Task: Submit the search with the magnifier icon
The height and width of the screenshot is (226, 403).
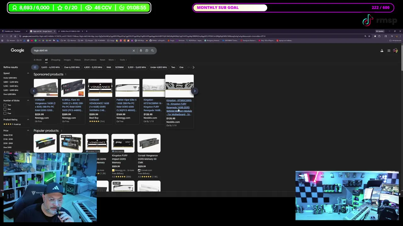Action: (152, 51)
